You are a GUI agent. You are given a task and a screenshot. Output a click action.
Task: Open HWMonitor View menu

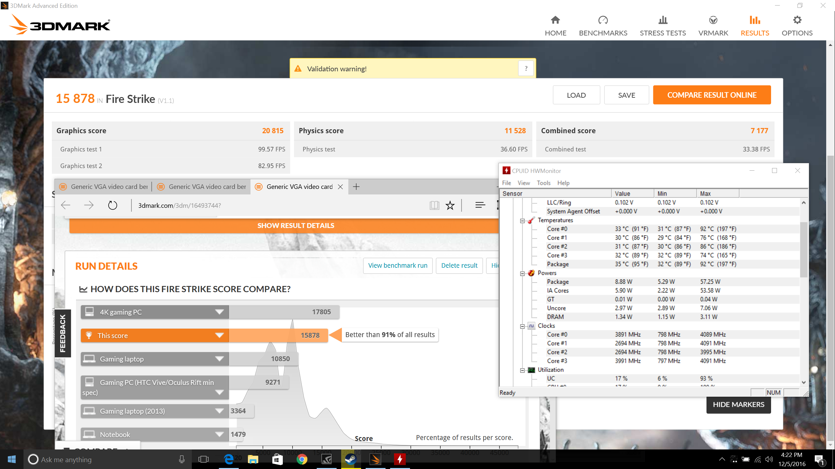coord(524,183)
